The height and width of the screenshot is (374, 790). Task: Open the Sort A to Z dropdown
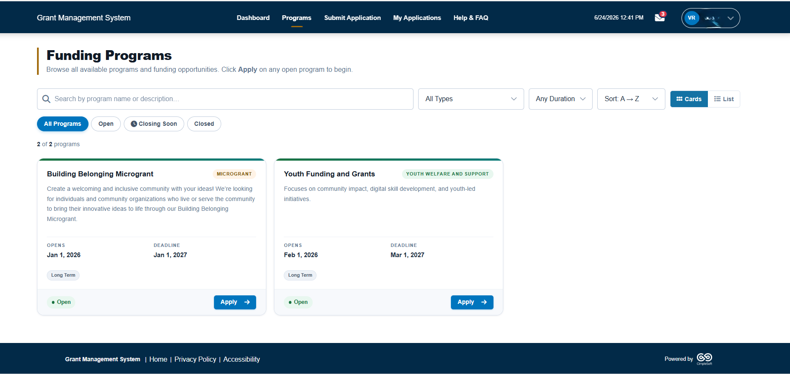click(631, 99)
